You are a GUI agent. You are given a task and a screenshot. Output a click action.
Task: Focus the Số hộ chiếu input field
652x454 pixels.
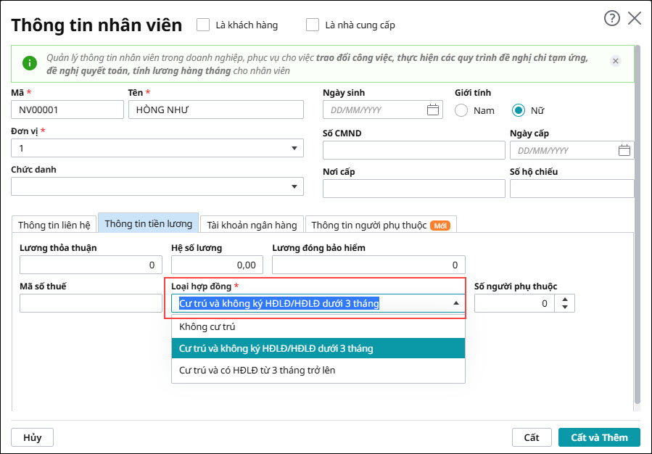tap(572, 189)
